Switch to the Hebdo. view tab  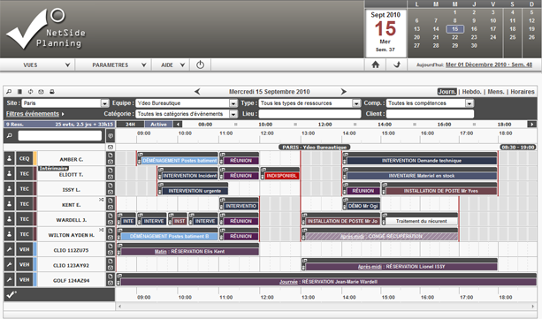[x=472, y=92]
